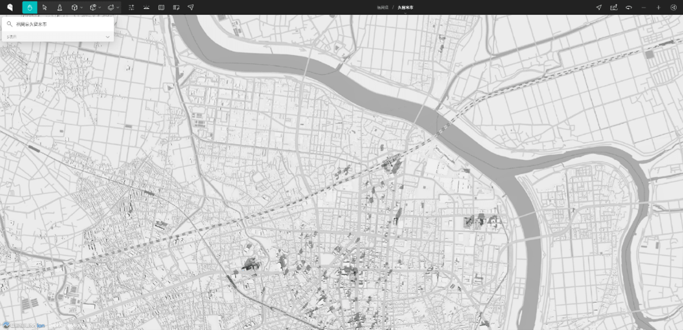Select the hand pan tool
The width and height of the screenshot is (683, 330).
click(30, 8)
